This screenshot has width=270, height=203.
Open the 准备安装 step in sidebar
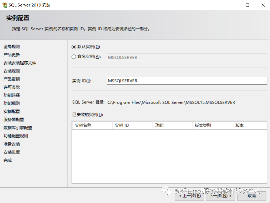pyautogui.click(x=12, y=144)
